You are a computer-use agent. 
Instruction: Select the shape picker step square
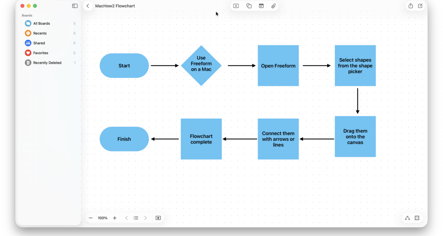click(x=355, y=66)
